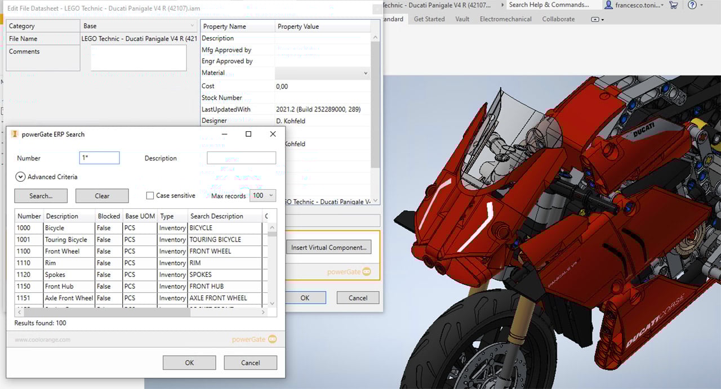Image resolution: width=721 pixels, height=389 pixels.
Task: Open the shopping cart icon in title bar
Action: click(673, 5)
